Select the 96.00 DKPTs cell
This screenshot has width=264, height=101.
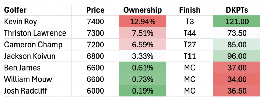[236, 56]
